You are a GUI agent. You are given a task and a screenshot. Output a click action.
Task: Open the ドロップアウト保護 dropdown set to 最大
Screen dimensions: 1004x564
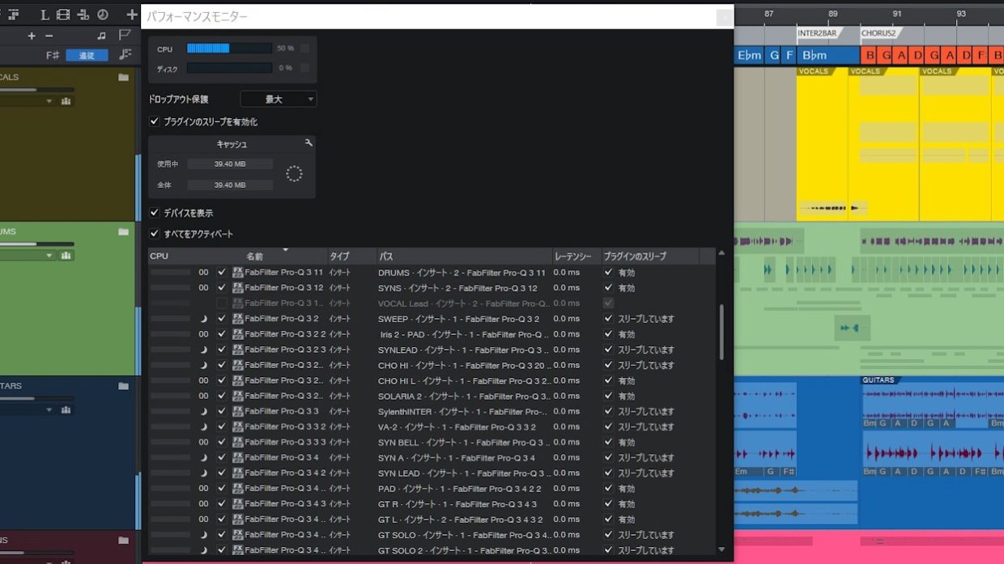click(x=279, y=100)
